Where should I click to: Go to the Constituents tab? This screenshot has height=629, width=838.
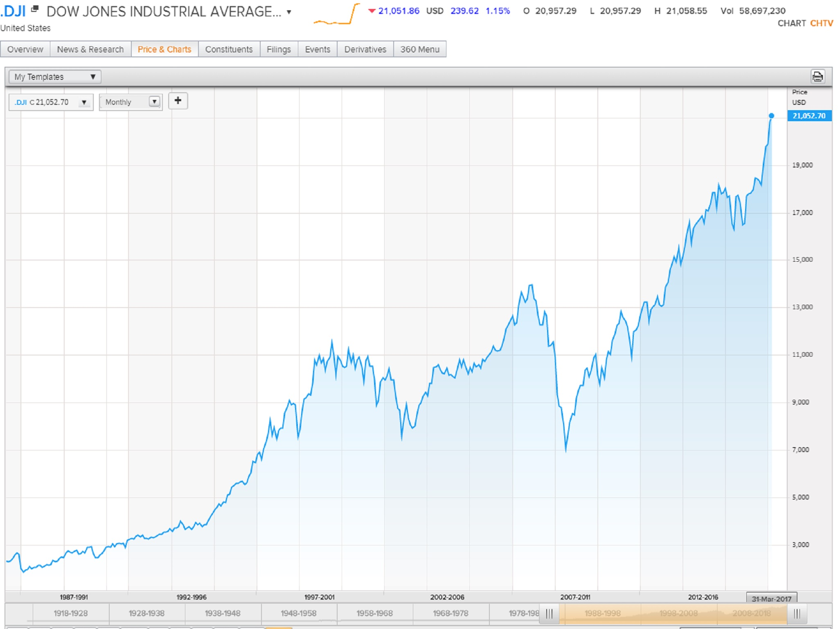pyautogui.click(x=229, y=50)
